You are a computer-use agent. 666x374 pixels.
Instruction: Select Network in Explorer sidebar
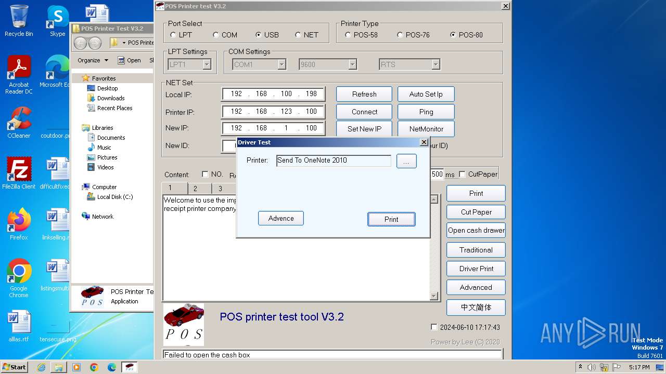pyautogui.click(x=103, y=217)
